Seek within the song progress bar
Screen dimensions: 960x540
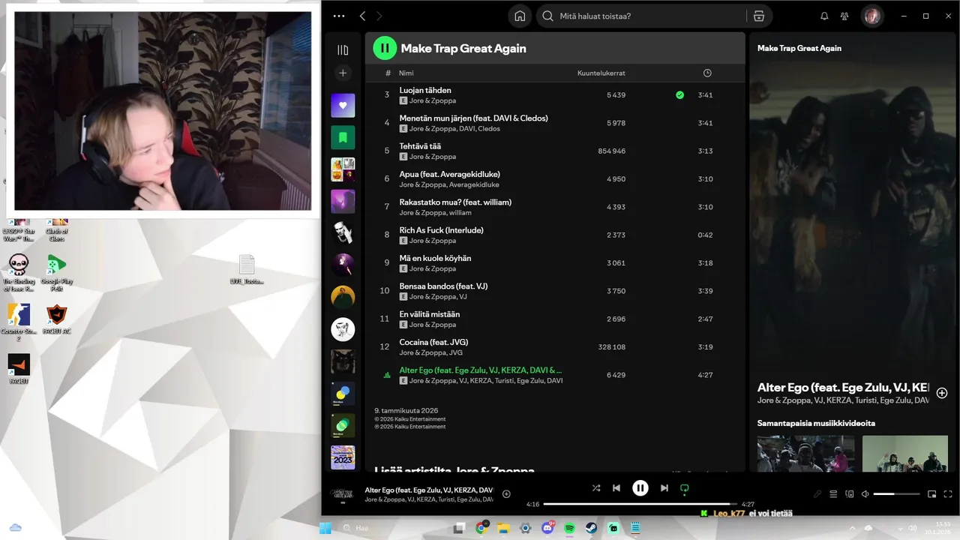coord(640,504)
